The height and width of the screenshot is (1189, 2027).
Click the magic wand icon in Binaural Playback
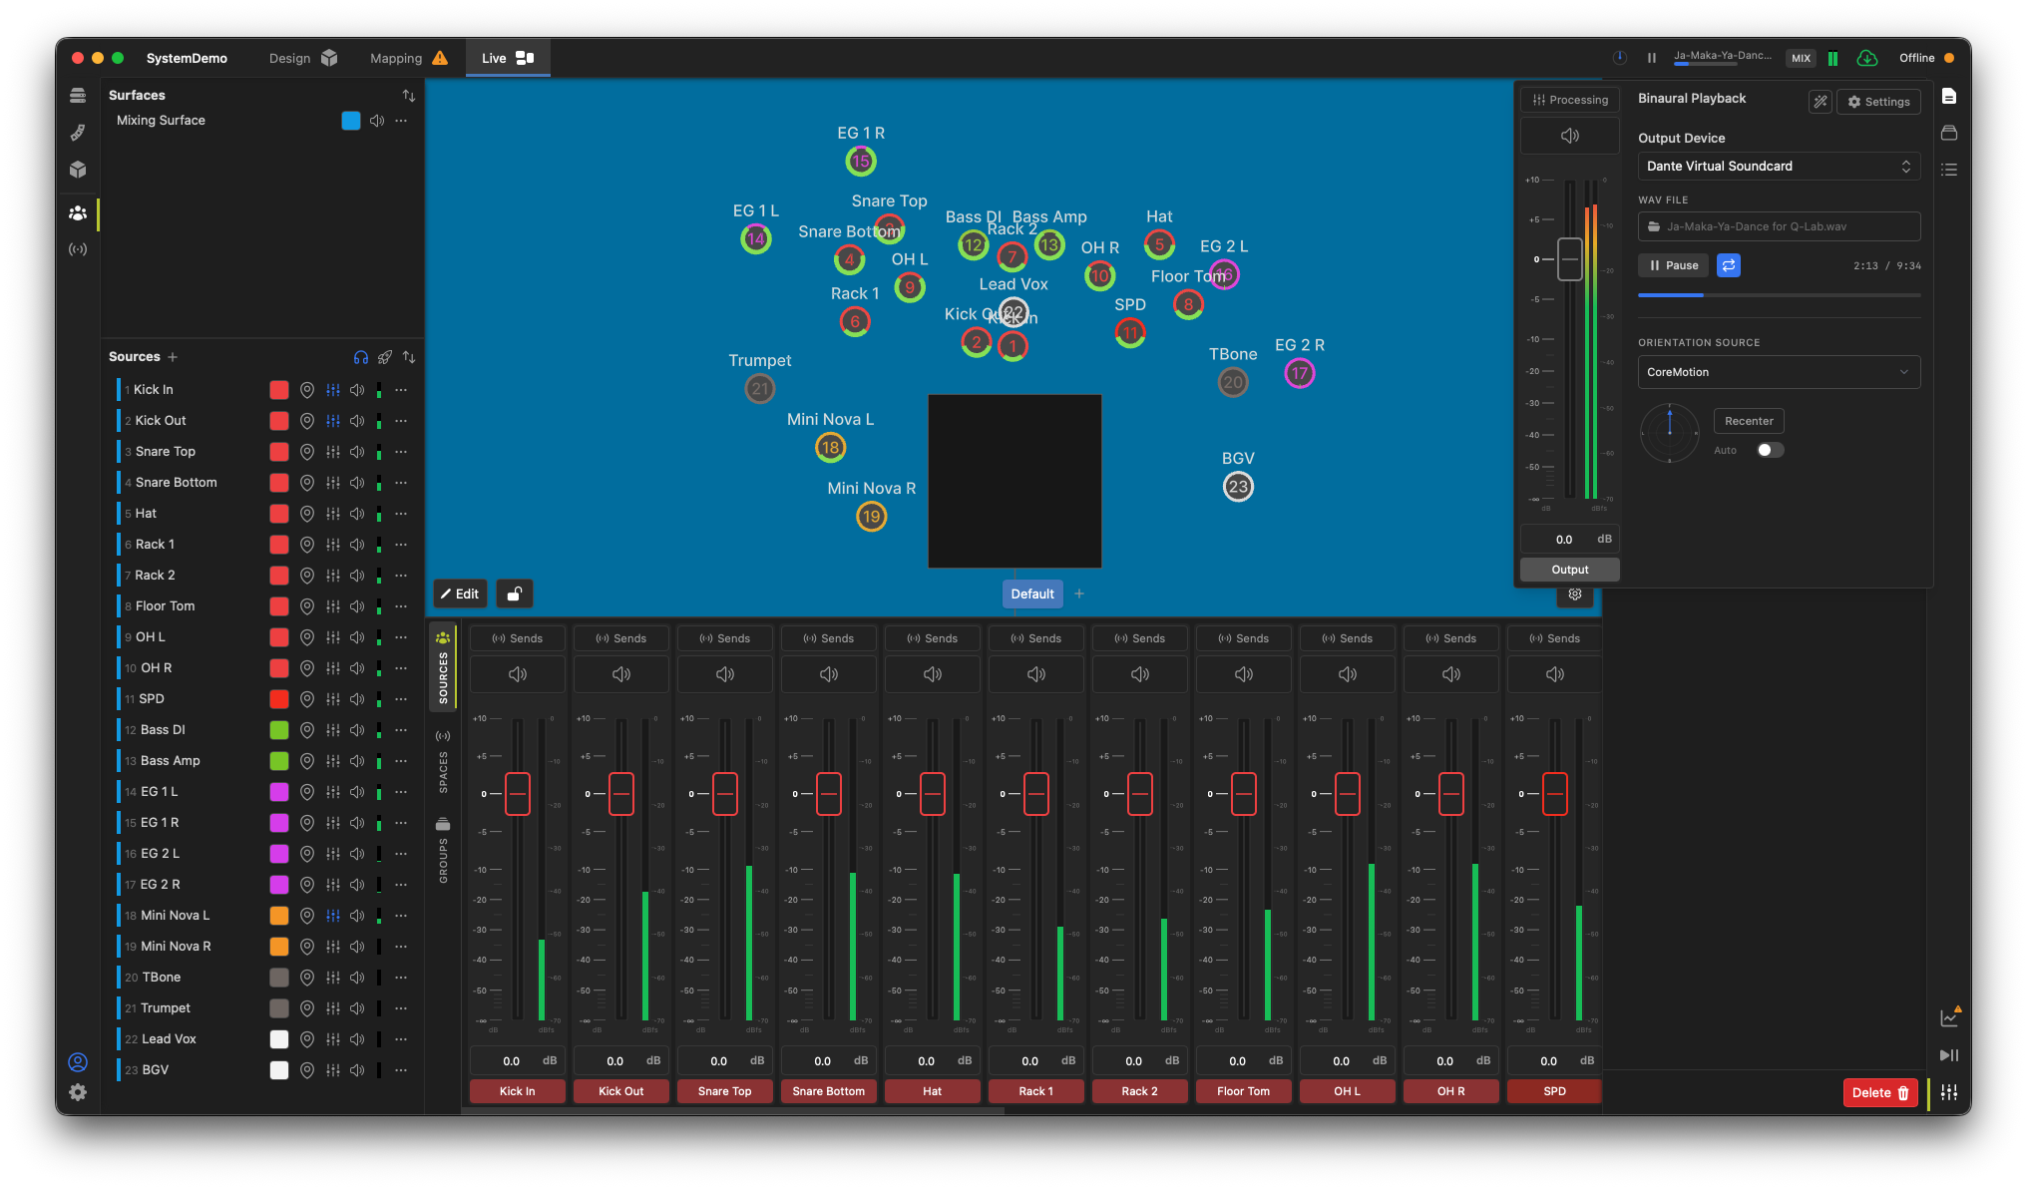(x=1821, y=102)
